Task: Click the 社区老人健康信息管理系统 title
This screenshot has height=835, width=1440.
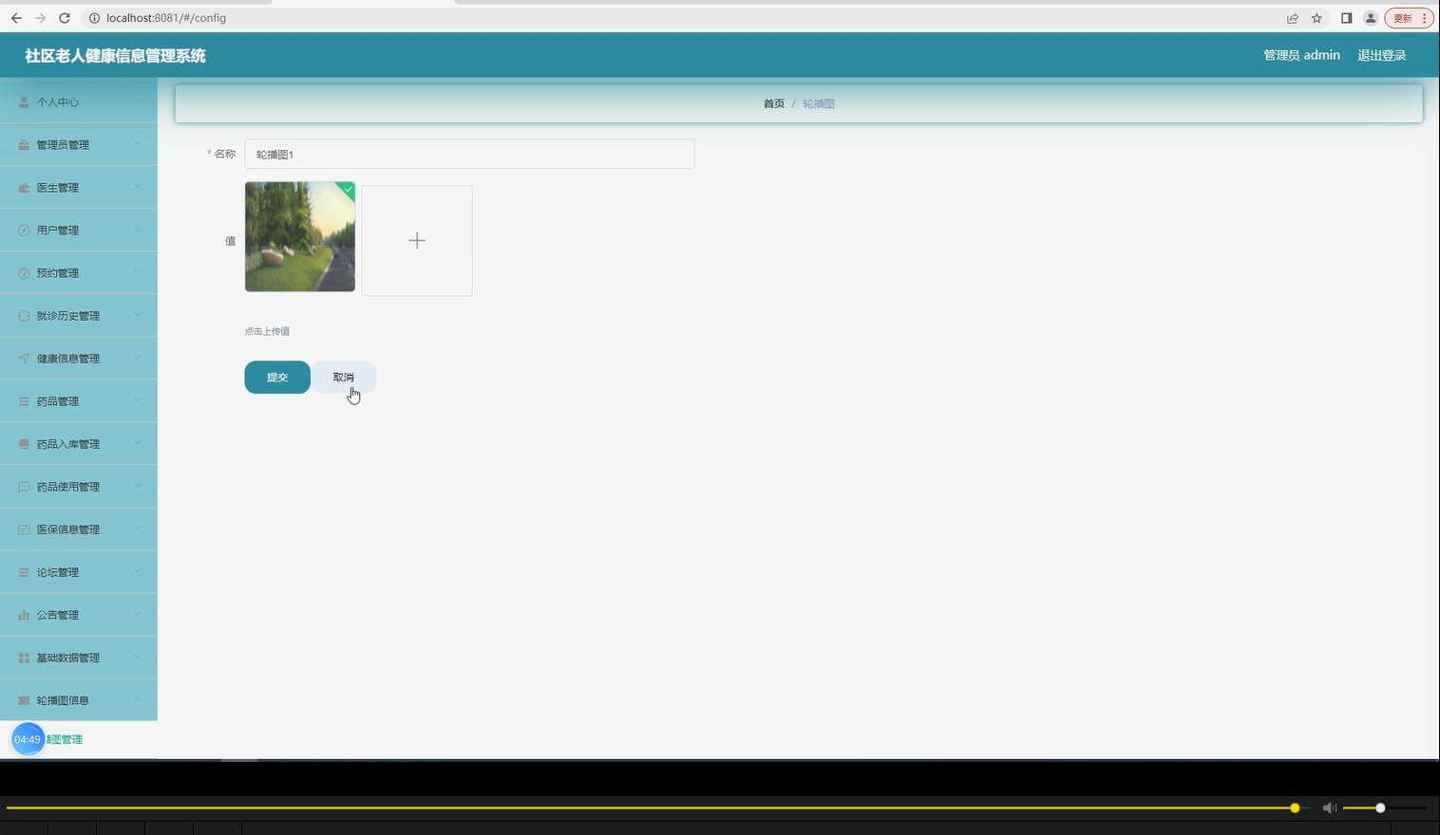Action: (115, 55)
